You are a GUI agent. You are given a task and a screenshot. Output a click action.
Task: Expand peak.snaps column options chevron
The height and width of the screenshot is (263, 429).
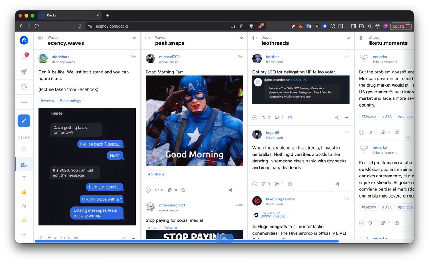242,38
